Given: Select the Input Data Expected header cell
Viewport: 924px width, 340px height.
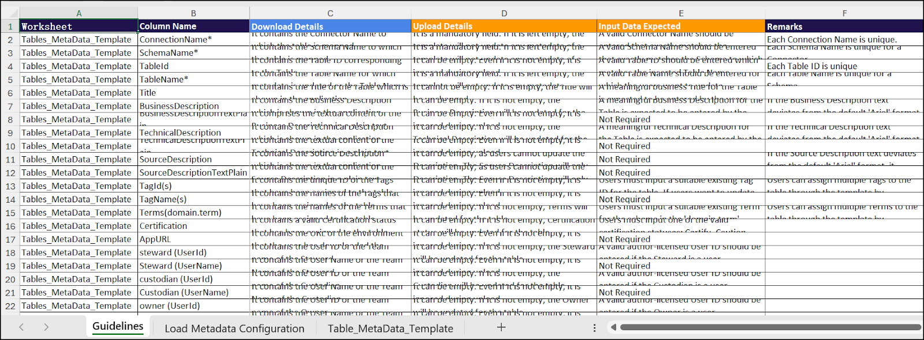Looking at the screenshot, I should point(680,27).
